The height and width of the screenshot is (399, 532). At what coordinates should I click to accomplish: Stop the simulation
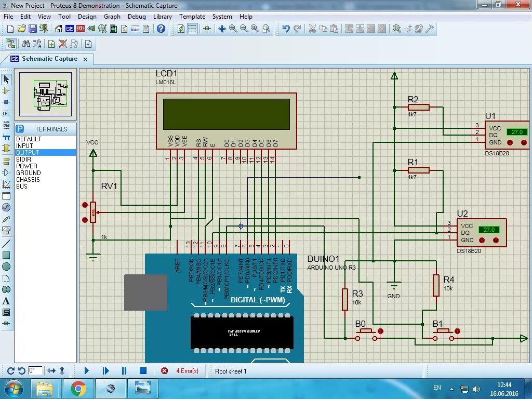coord(143,371)
